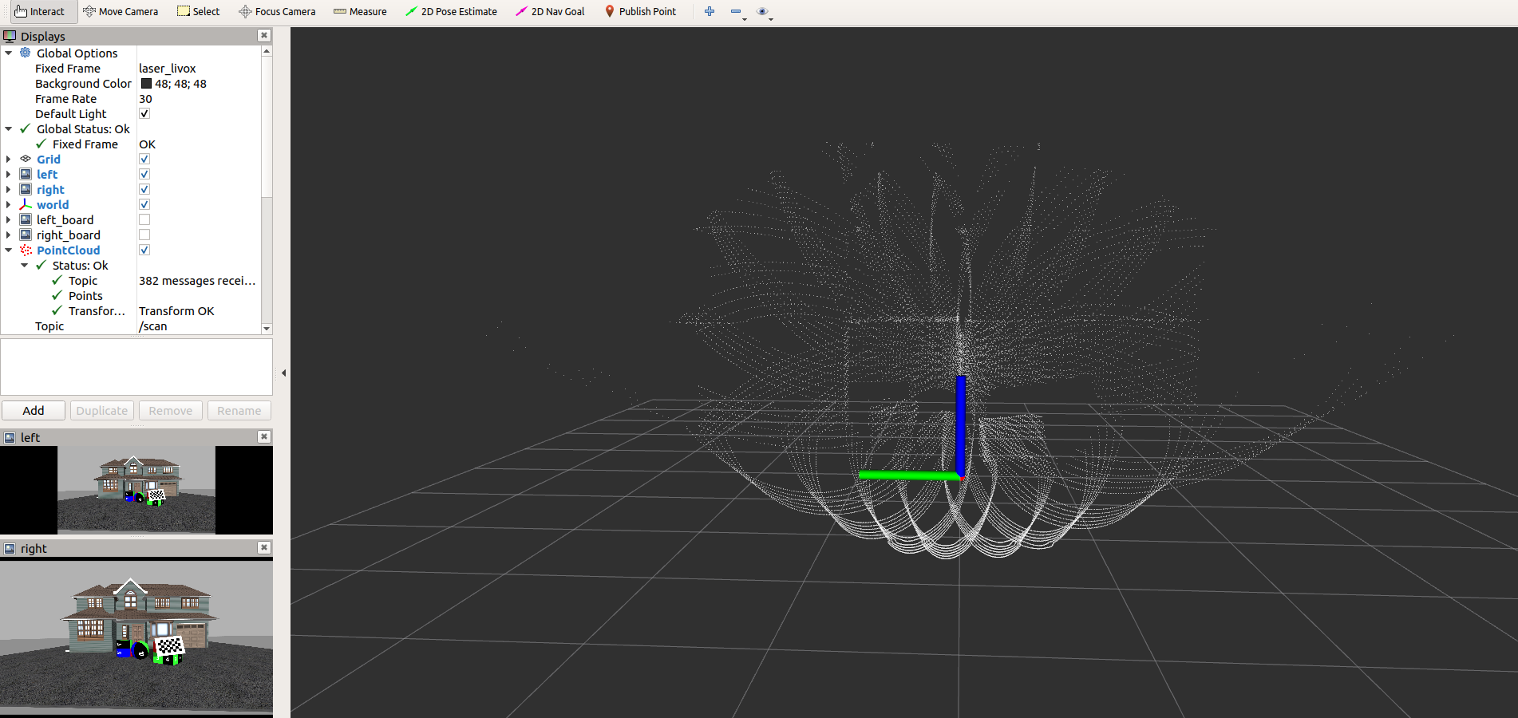The height and width of the screenshot is (718, 1518).
Task: Click the Rename button
Action: [x=239, y=410]
